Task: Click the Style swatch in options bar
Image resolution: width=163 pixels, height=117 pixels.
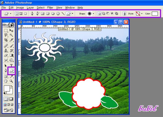Action: tap(138, 14)
